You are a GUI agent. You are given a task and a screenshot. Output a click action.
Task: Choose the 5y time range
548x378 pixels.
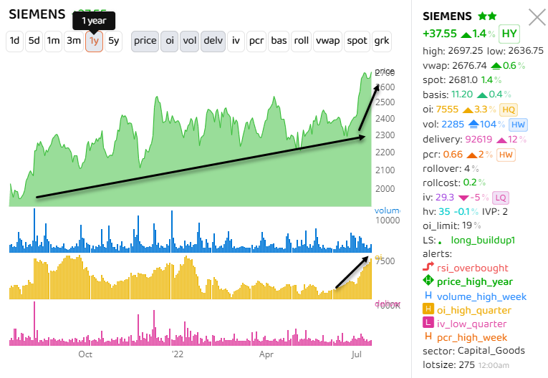[114, 42]
